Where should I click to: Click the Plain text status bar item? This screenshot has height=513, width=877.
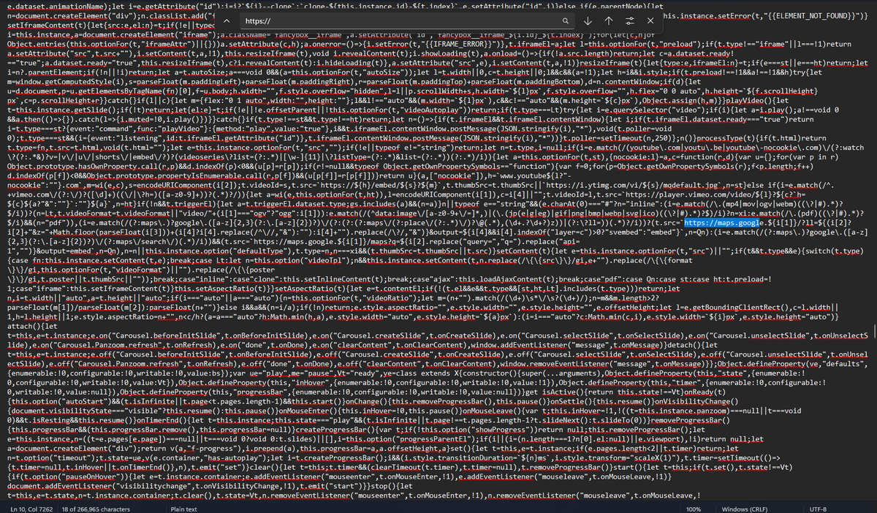pos(183,508)
